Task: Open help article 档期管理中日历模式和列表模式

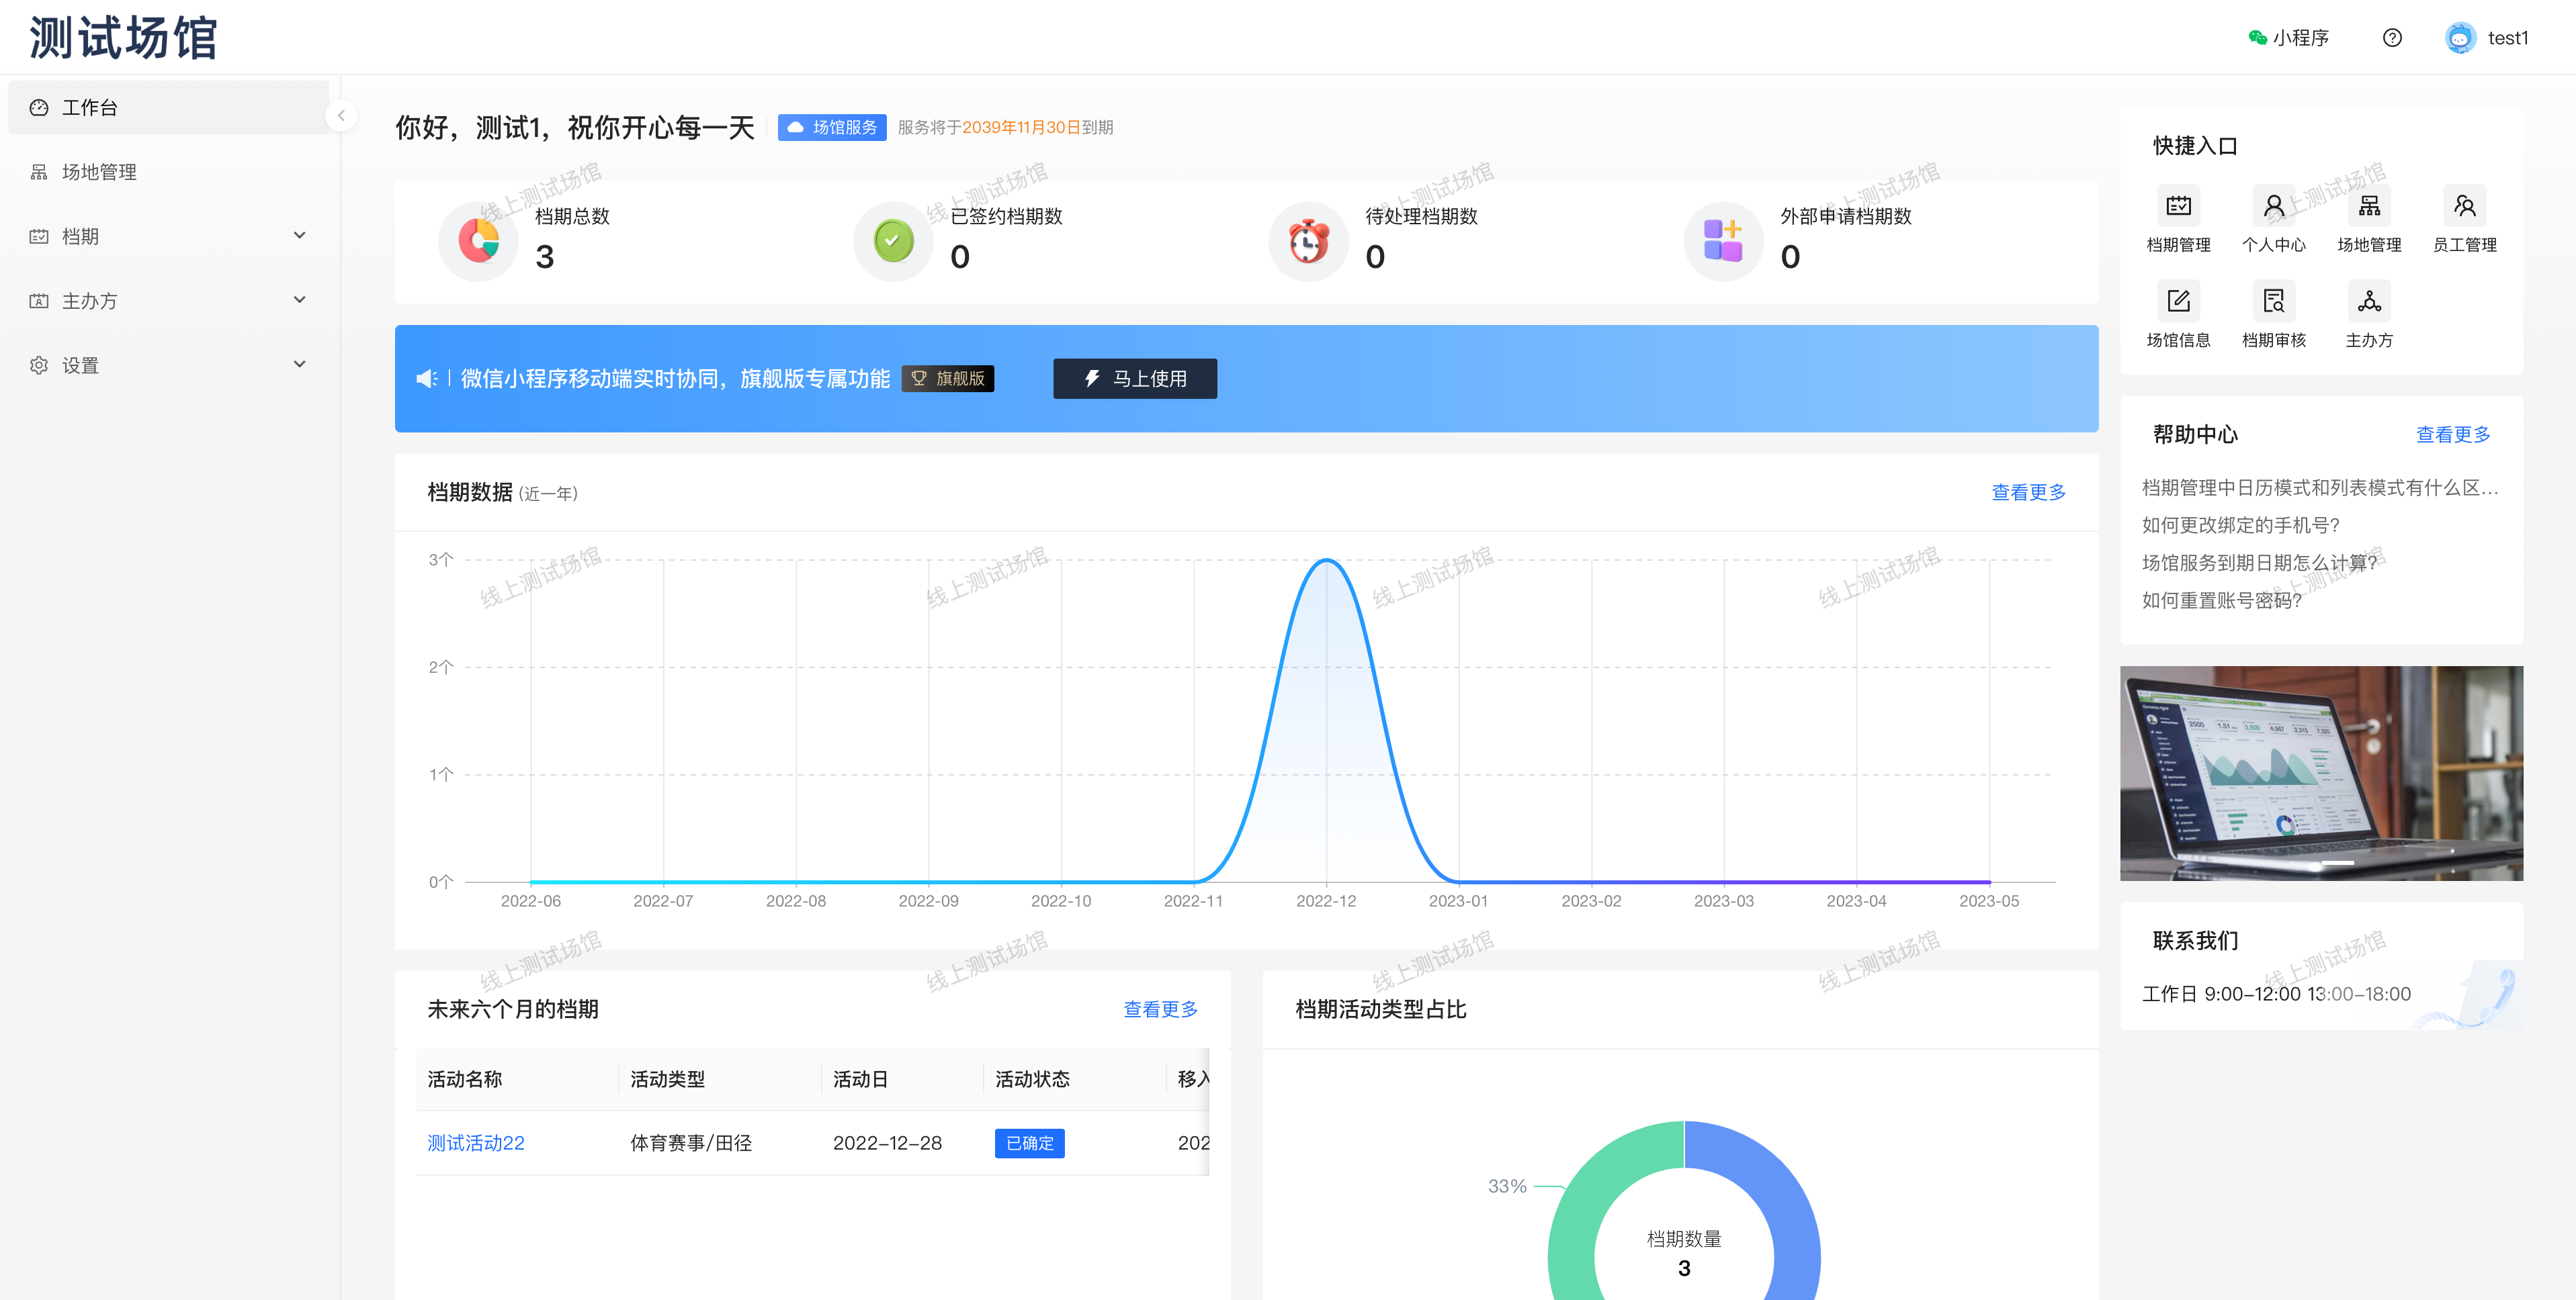Action: tap(2320, 488)
